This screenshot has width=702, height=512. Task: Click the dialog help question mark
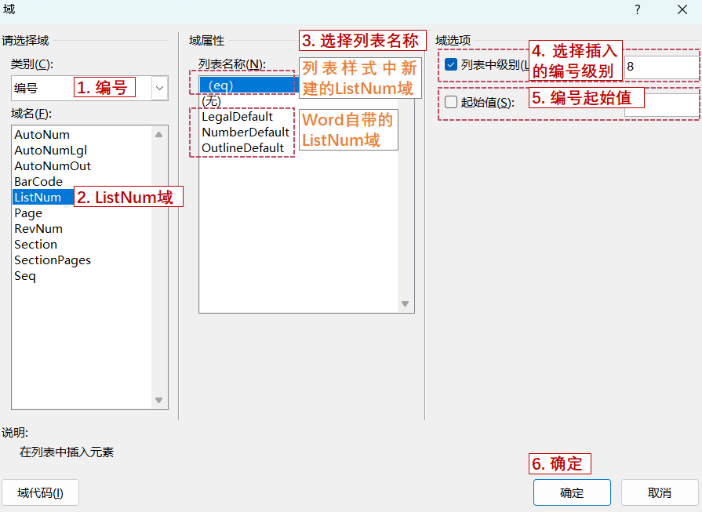click(x=637, y=10)
